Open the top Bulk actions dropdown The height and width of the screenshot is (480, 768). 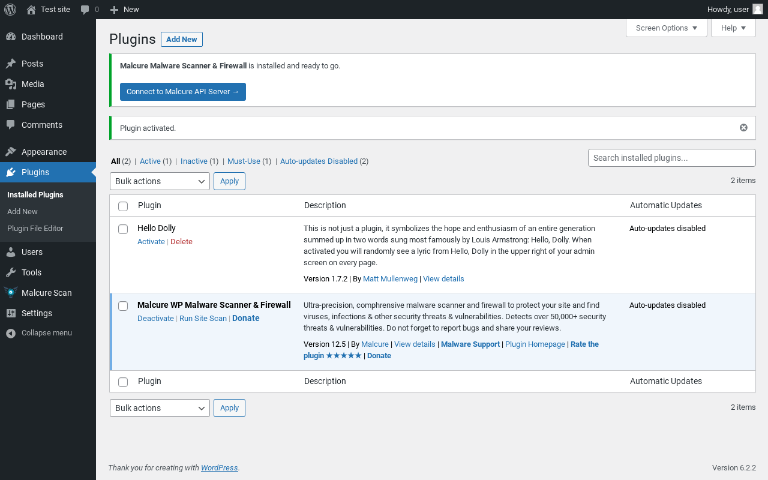click(x=160, y=181)
